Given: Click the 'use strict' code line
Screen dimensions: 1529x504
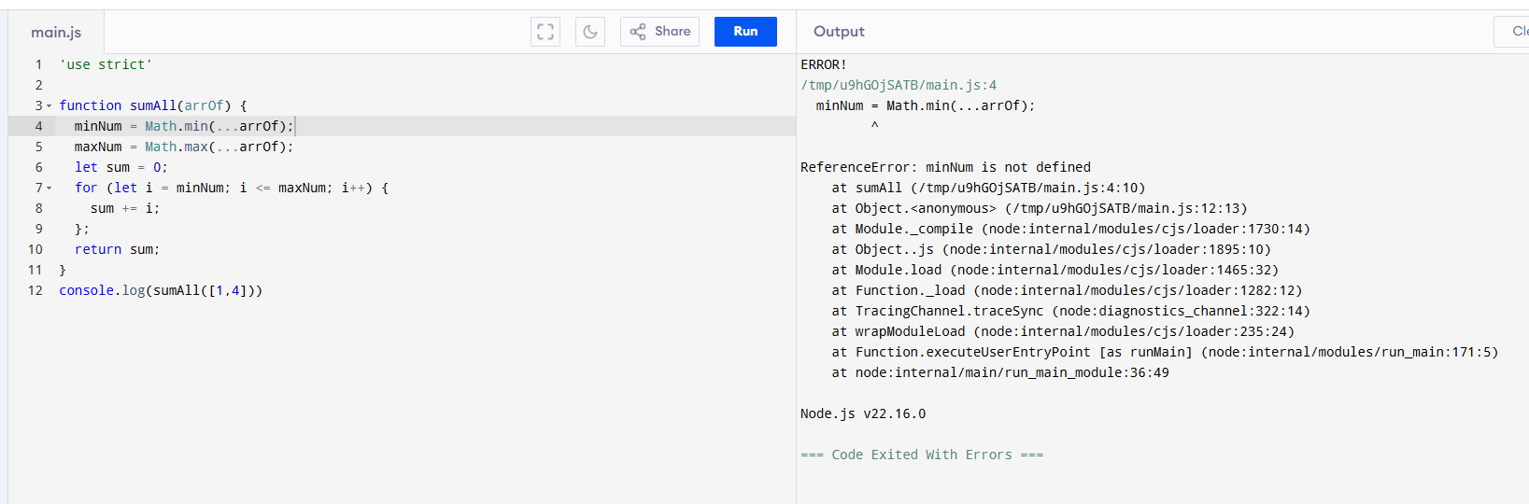Looking at the screenshot, I should click(106, 65).
